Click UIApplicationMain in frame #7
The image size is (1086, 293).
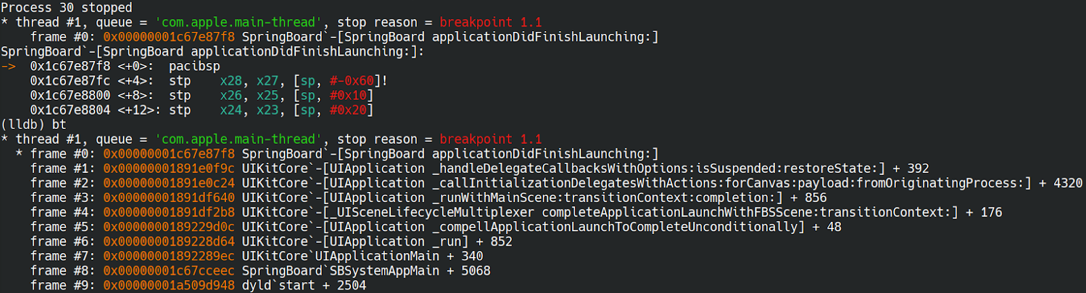(x=377, y=256)
